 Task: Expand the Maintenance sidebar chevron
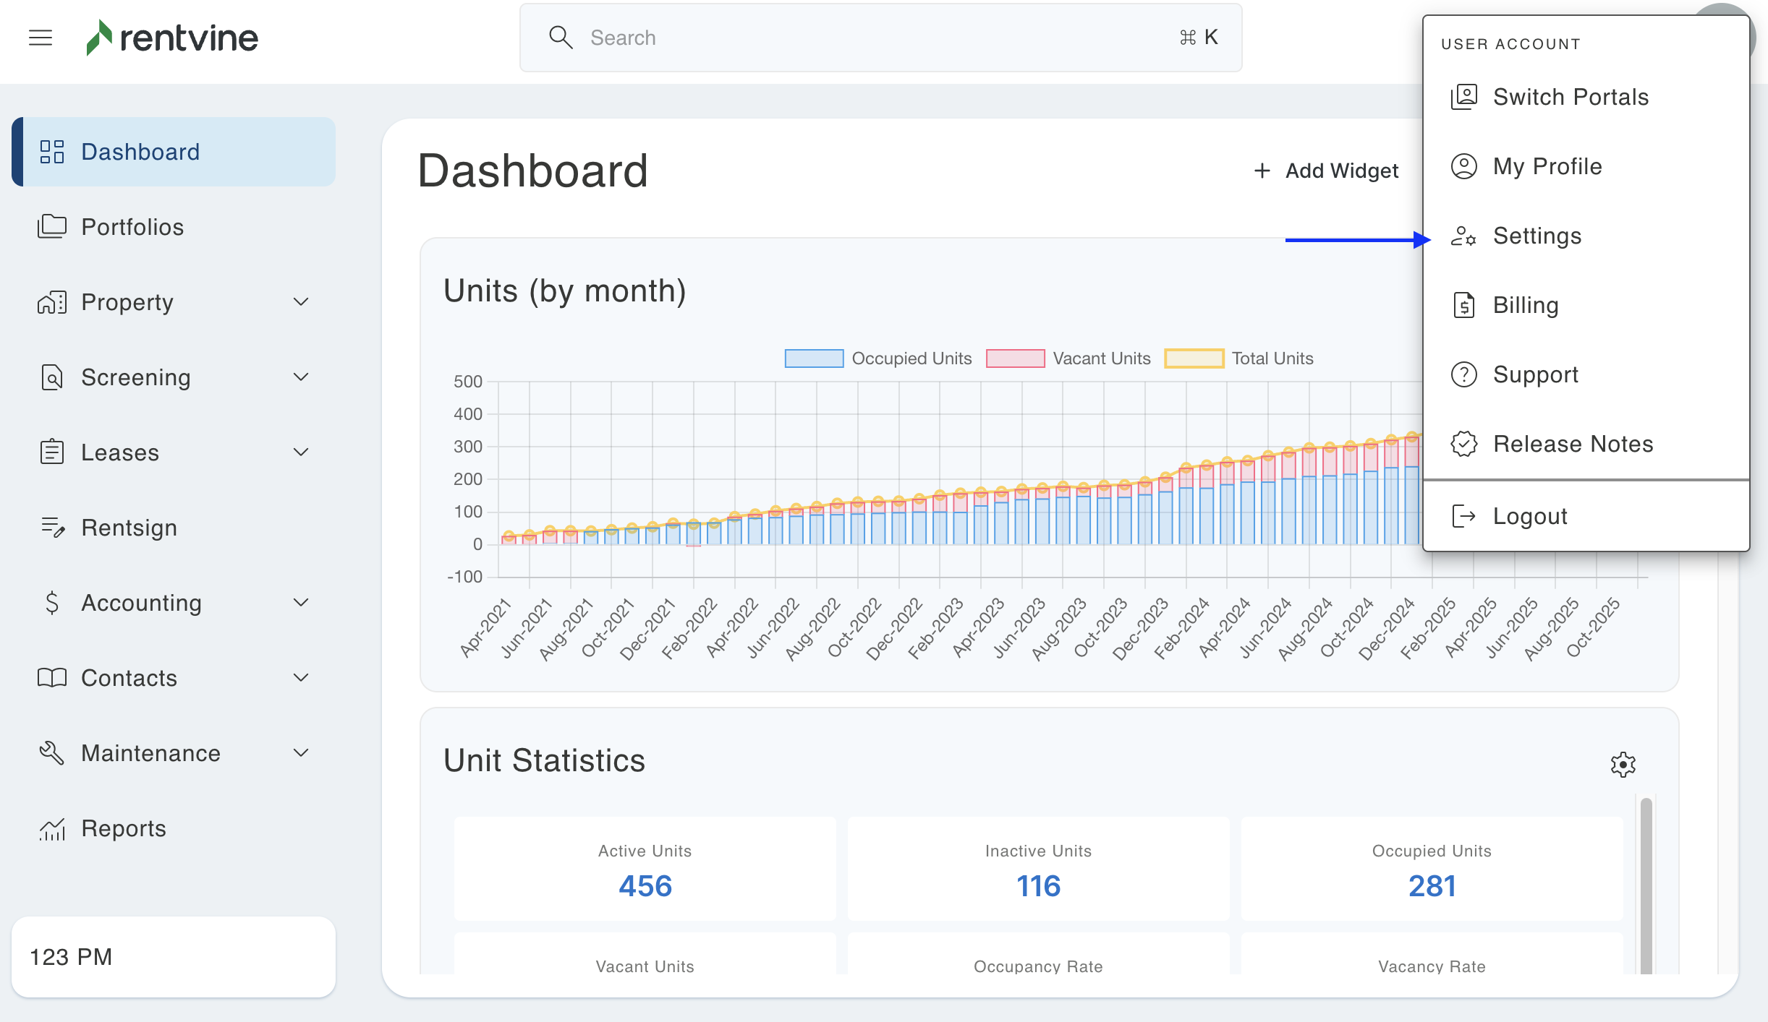[x=301, y=753]
